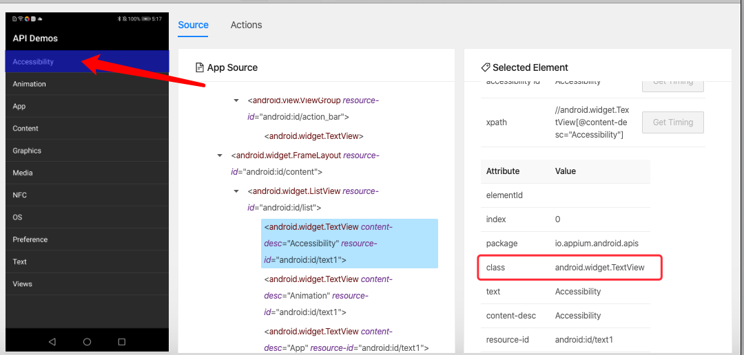The width and height of the screenshot is (744, 355).
Task: Select the highlighted Accessibility TextView node
Action: coord(349,244)
